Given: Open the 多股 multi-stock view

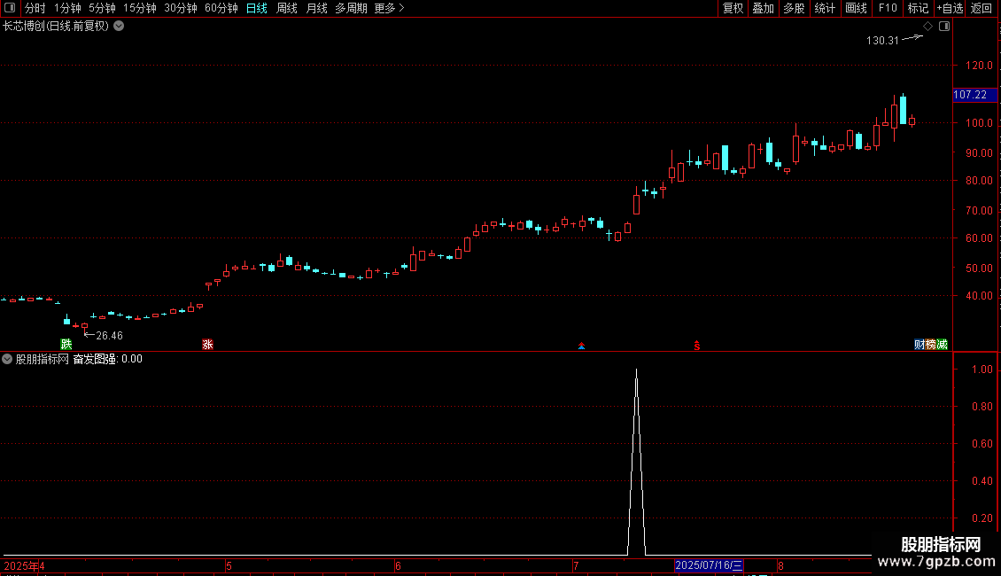Looking at the screenshot, I should point(794,8).
